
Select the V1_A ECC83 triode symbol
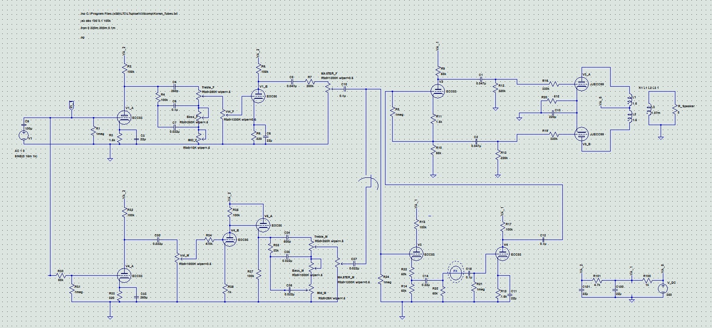click(124, 118)
